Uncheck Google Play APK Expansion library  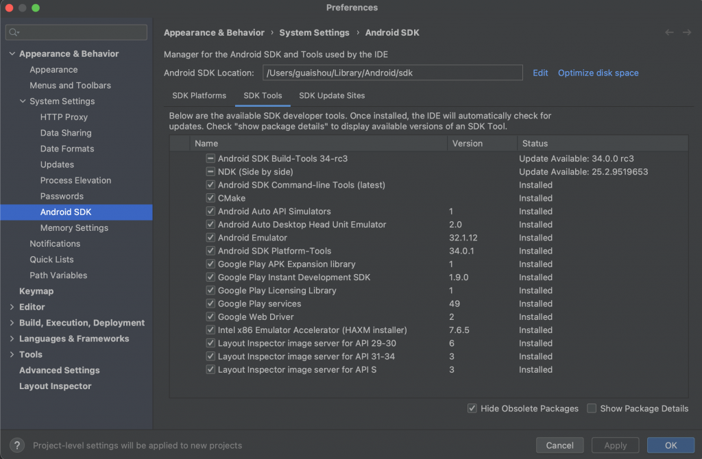click(210, 264)
